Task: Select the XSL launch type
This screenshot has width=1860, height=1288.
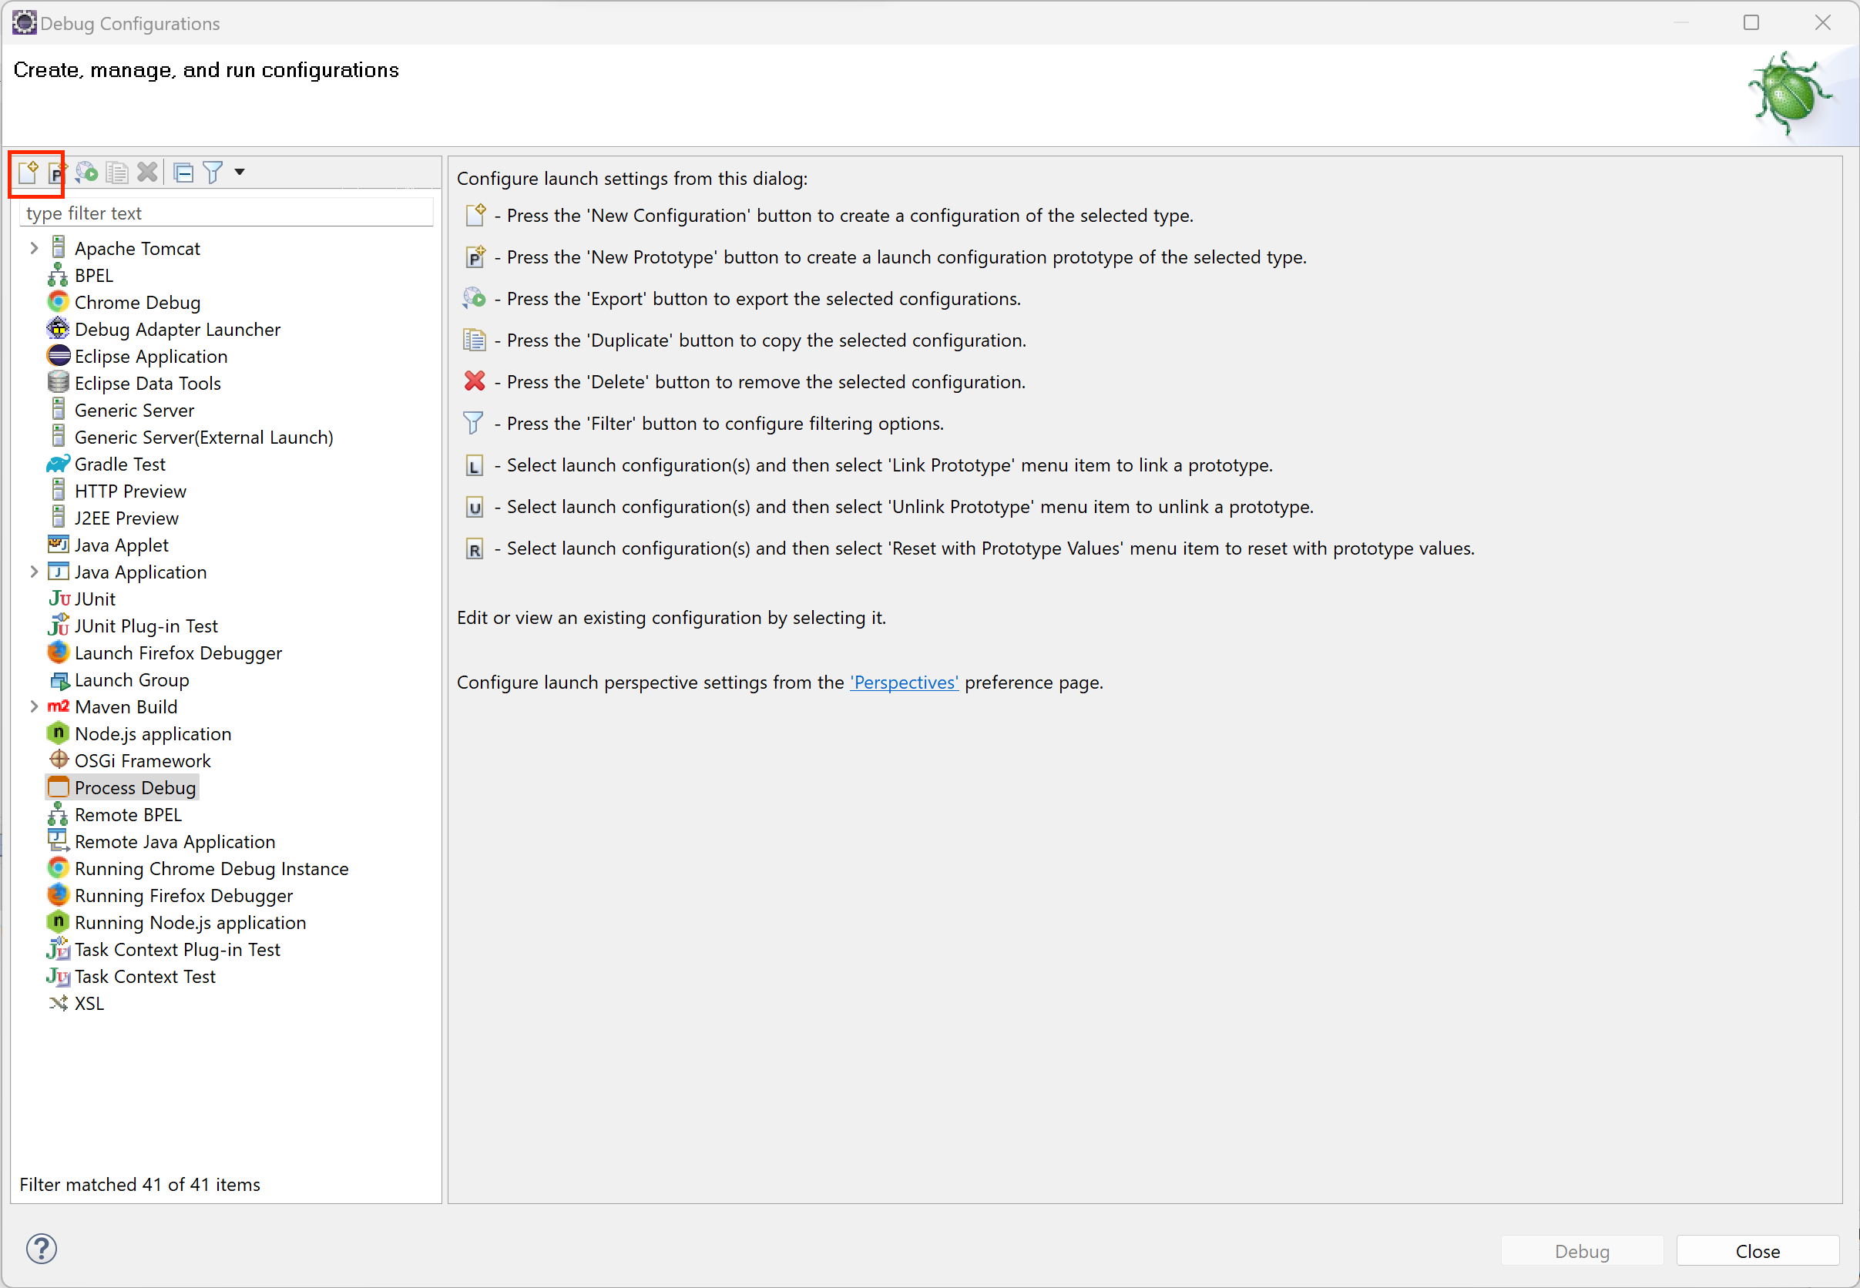Action: click(x=89, y=1004)
